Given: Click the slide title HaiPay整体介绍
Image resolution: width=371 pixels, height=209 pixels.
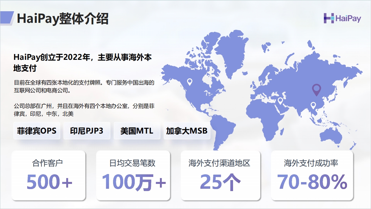Looking at the screenshot, I should pos(63,19).
